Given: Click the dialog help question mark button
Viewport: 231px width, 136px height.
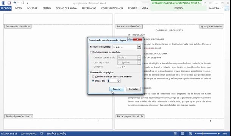Looking at the screenshot, I should tap(130, 39).
